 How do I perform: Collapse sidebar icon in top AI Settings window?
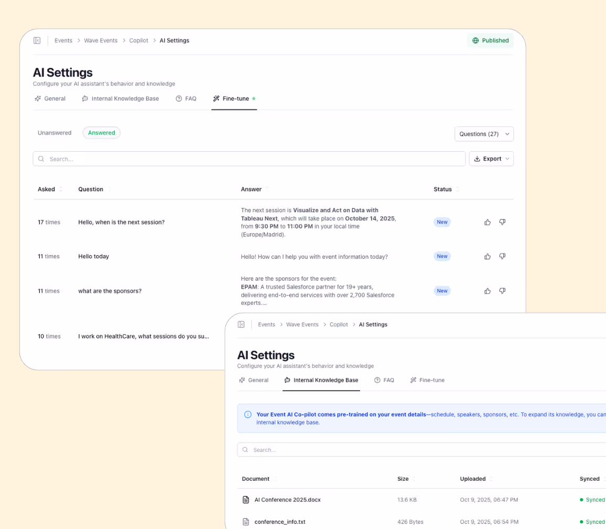(x=37, y=40)
